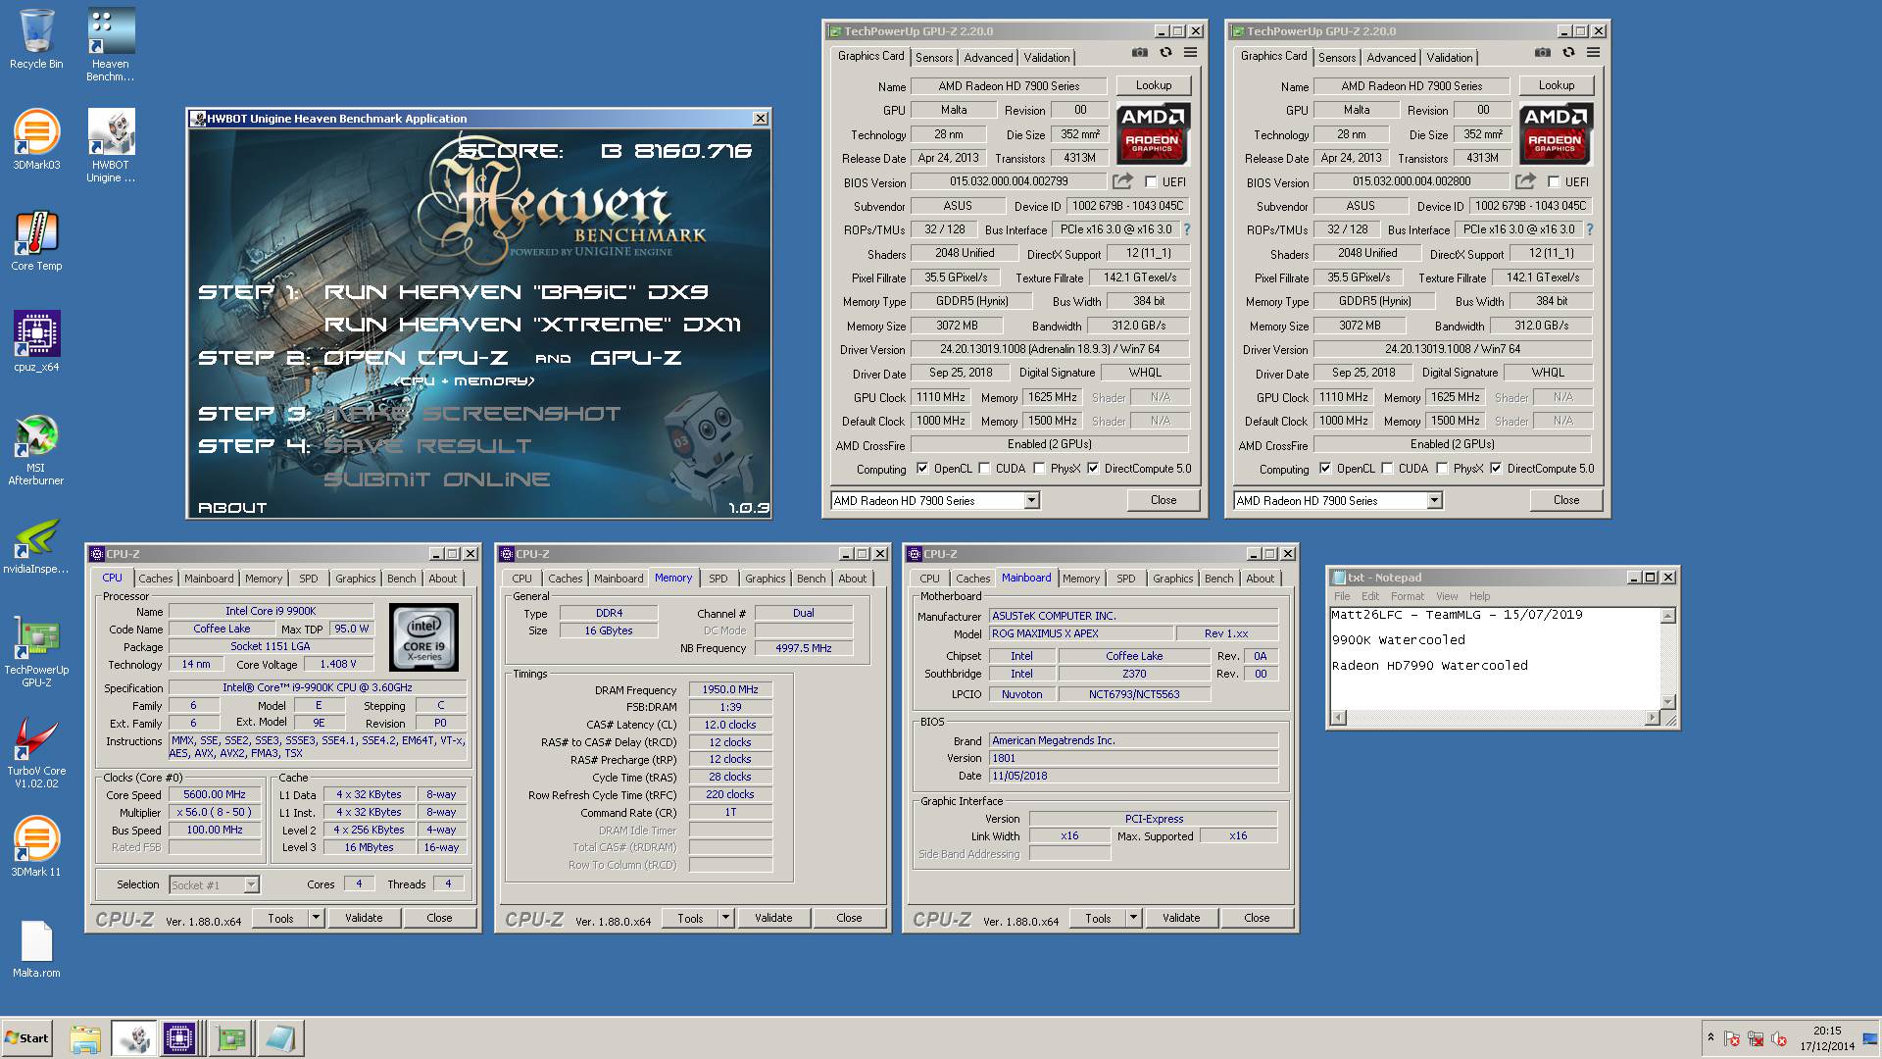Viewport: 1882px width, 1059px height.
Task: Show hidden tray icons arrow
Action: [1711, 1037]
